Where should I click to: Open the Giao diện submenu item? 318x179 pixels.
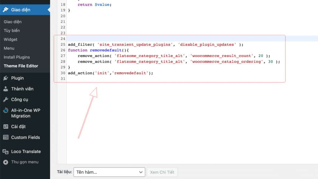coord(13,22)
